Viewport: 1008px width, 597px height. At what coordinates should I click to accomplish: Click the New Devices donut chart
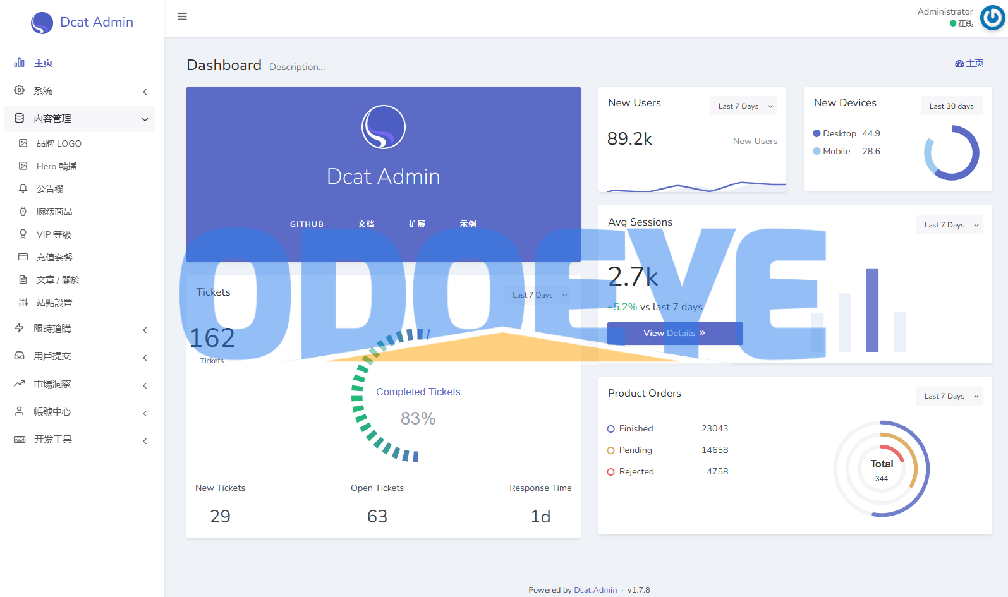pyautogui.click(x=952, y=153)
